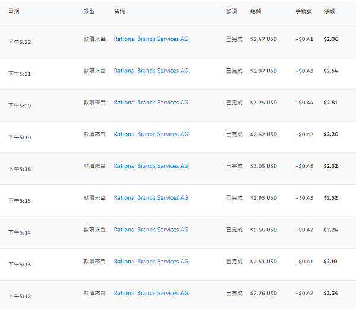Select the time 下午5:20

point(20,106)
